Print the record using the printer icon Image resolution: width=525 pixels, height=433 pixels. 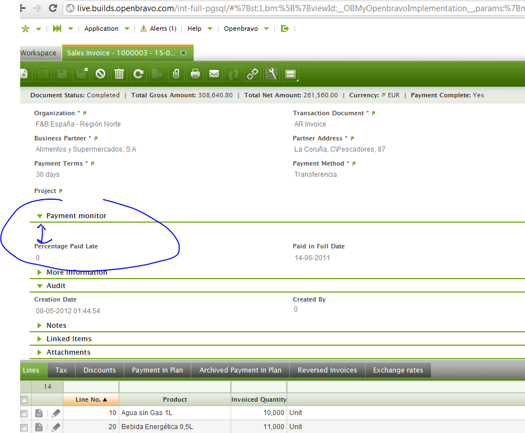(x=195, y=73)
